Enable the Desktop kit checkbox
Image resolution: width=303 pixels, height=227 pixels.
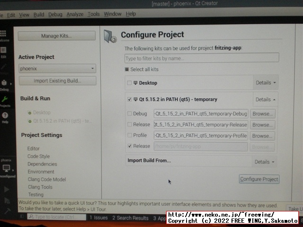130,83
